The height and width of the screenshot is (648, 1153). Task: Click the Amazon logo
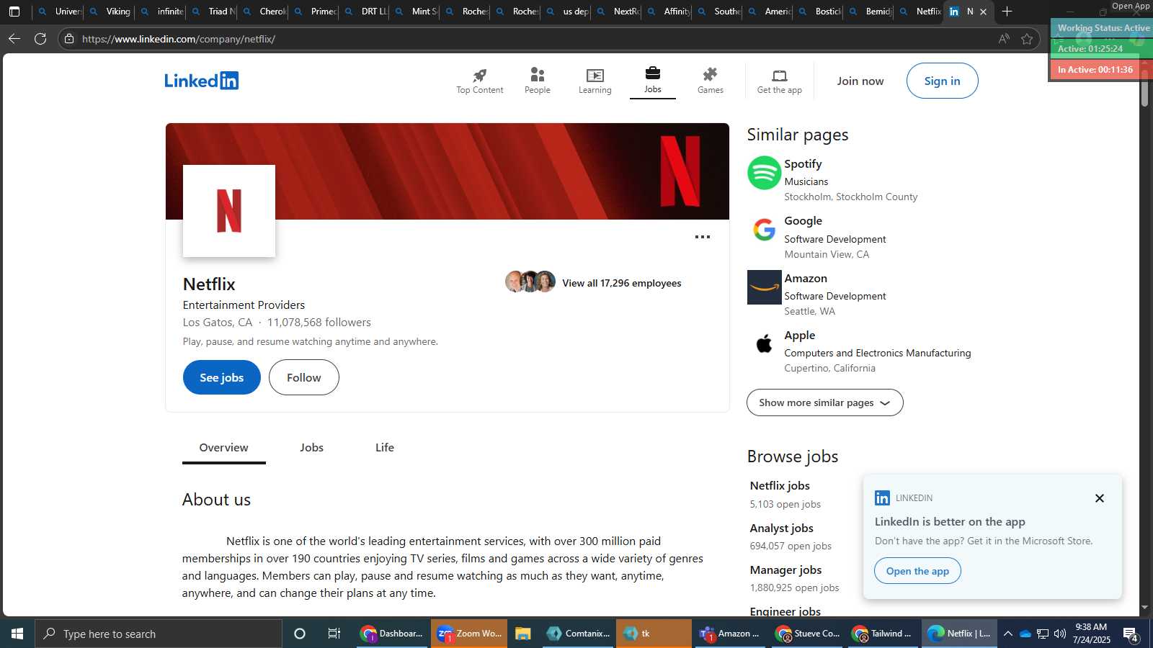[764, 287]
